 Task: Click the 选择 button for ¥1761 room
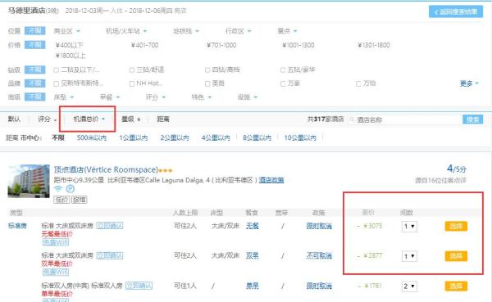pyautogui.click(x=456, y=286)
